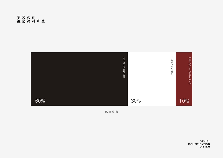The height and width of the screenshot is (158, 223).
Task: Click the 视觉识别系统 heading line
Action: [x=31, y=21]
